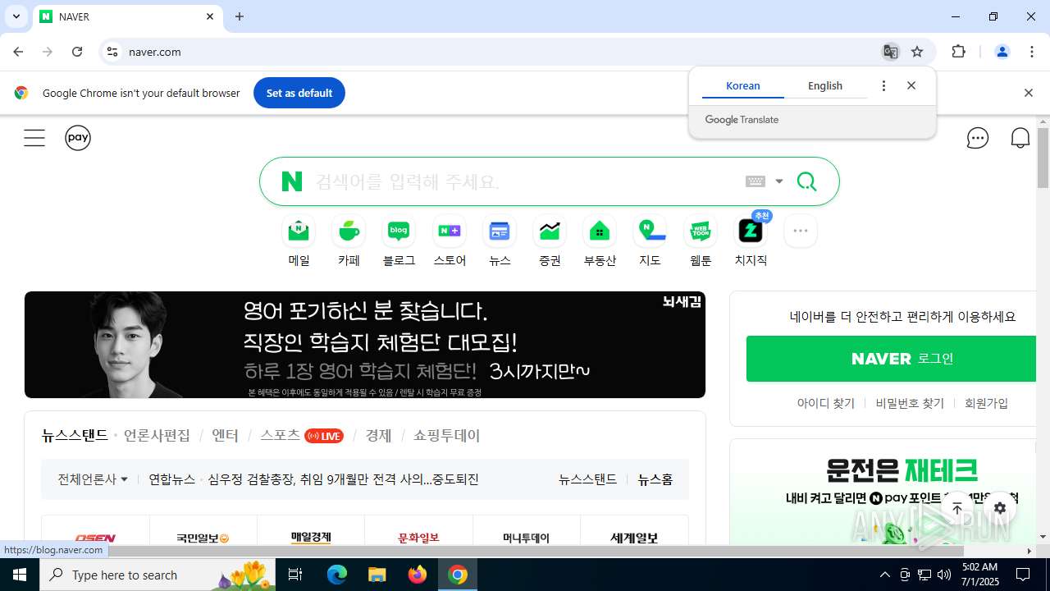Open Naver Talk chat bubble icon

tap(978, 138)
